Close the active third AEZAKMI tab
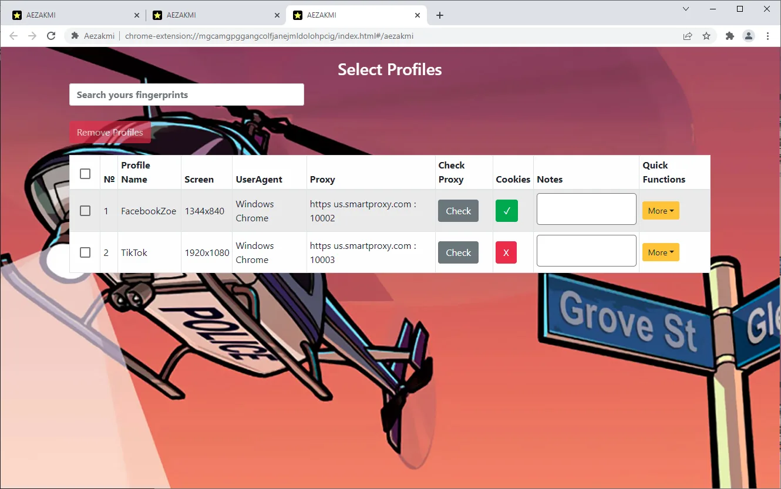The image size is (781, 489). pyautogui.click(x=418, y=15)
